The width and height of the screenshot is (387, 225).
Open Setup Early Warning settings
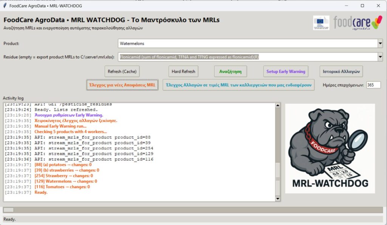click(286, 71)
